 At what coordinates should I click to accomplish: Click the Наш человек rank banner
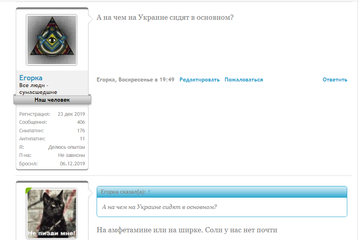coord(52,99)
